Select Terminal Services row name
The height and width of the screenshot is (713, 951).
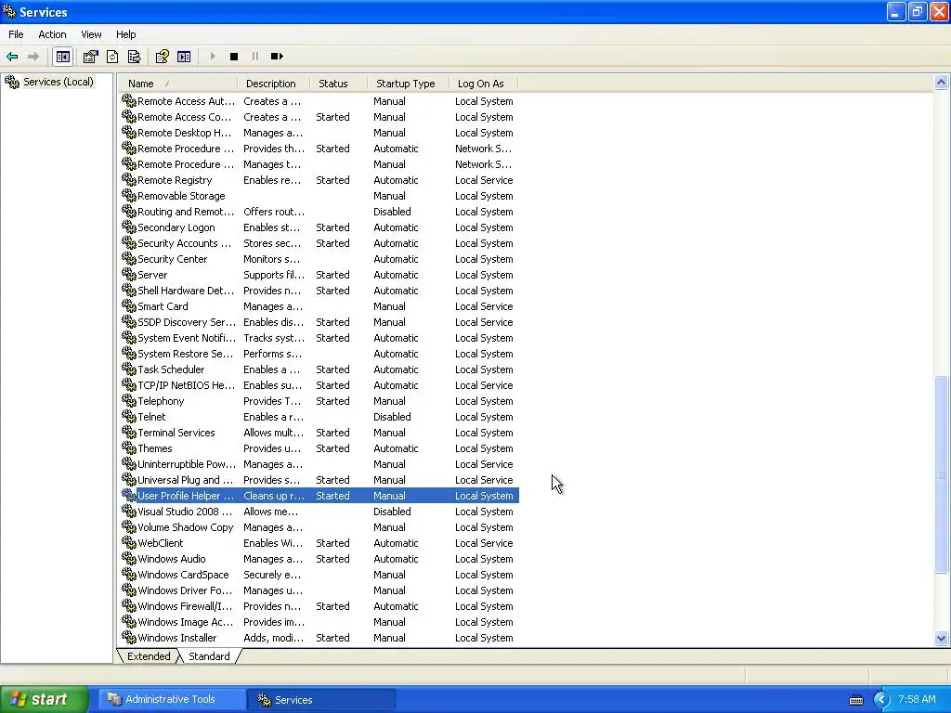click(176, 433)
